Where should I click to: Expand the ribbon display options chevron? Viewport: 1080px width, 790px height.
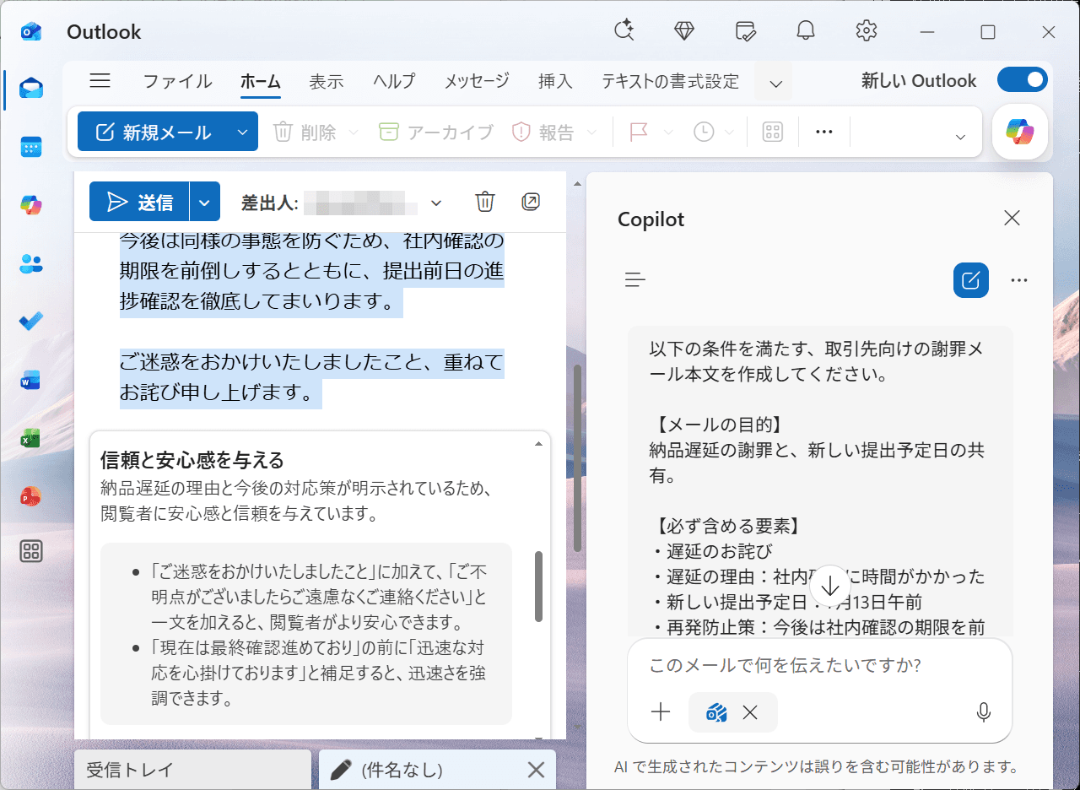tap(959, 137)
